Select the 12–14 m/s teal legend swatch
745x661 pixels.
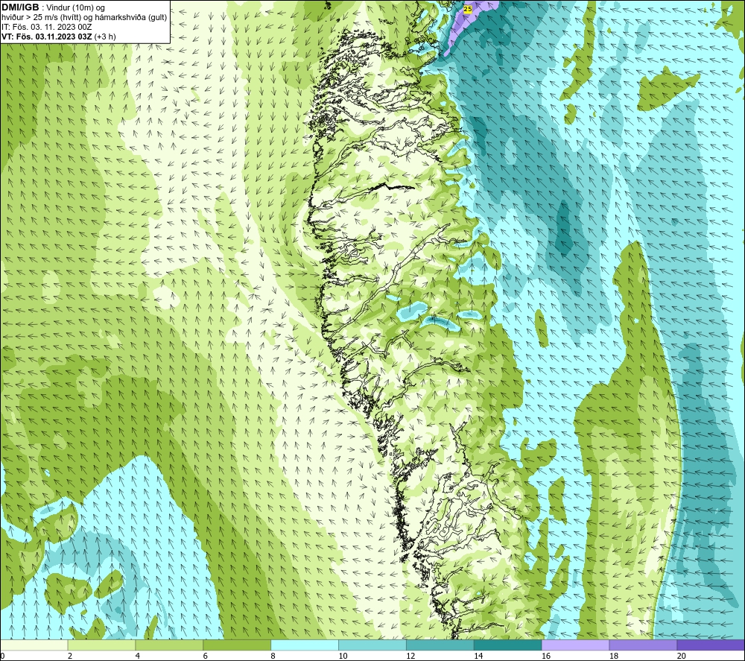pyautogui.click(x=440, y=645)
